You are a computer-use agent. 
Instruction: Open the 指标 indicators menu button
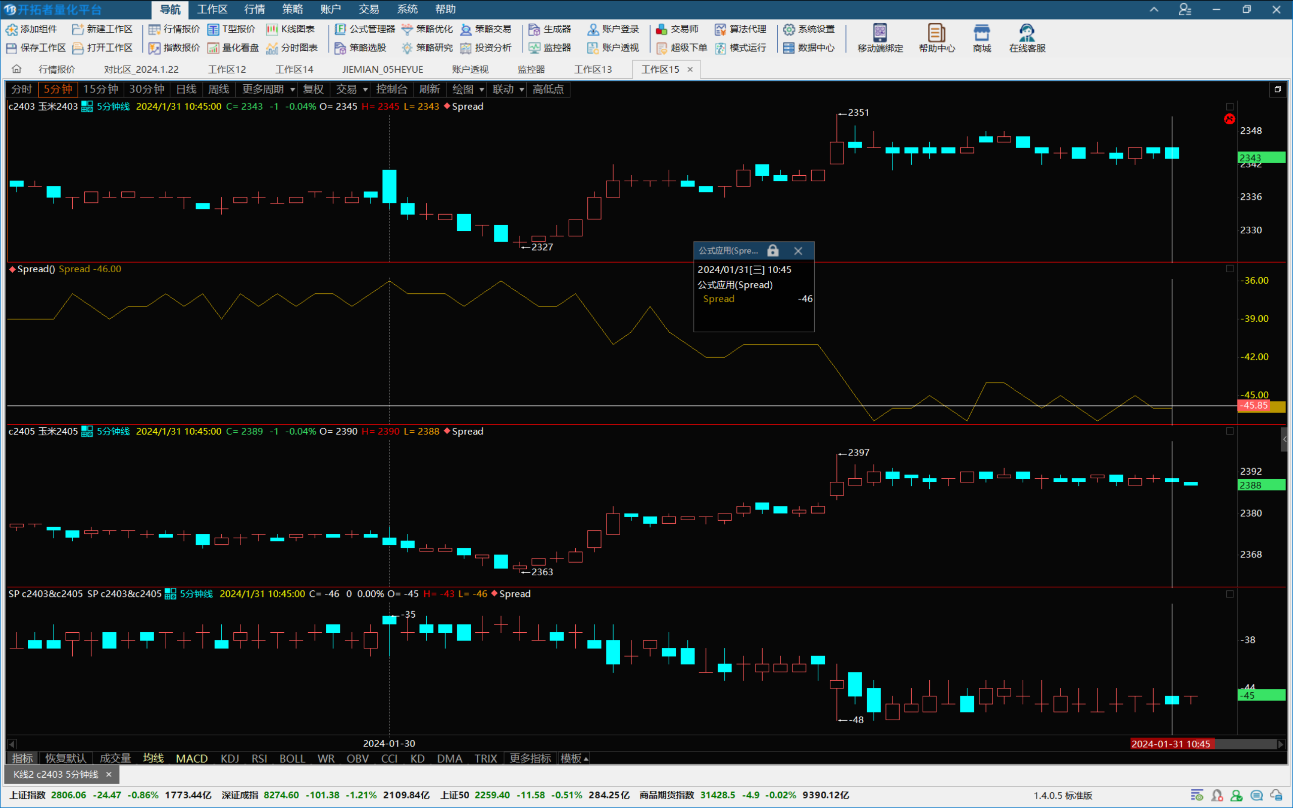tap(22, 759)
